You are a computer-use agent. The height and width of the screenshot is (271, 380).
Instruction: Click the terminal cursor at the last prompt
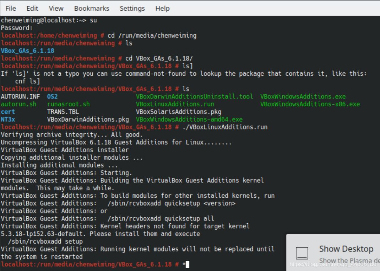click(x=187, y=264)
